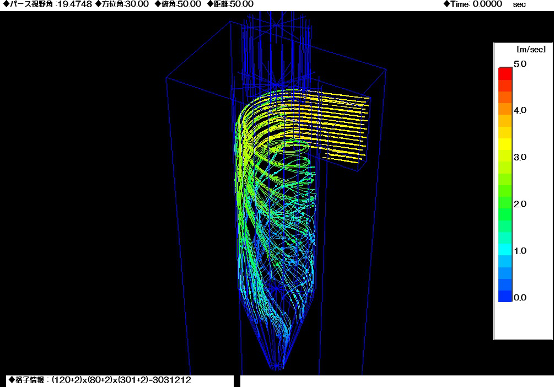554x387 pixels.
Task: Click the azimuth angle readout 30.00
Action: click(136, 4)
